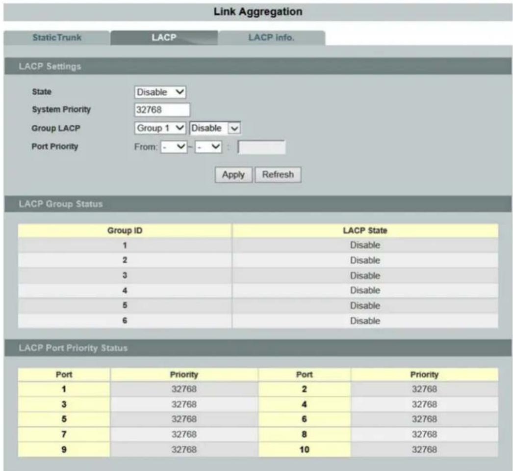513x471 pixels.
Task: Click priority 32768 for port 10
Action: click(424, 449)
